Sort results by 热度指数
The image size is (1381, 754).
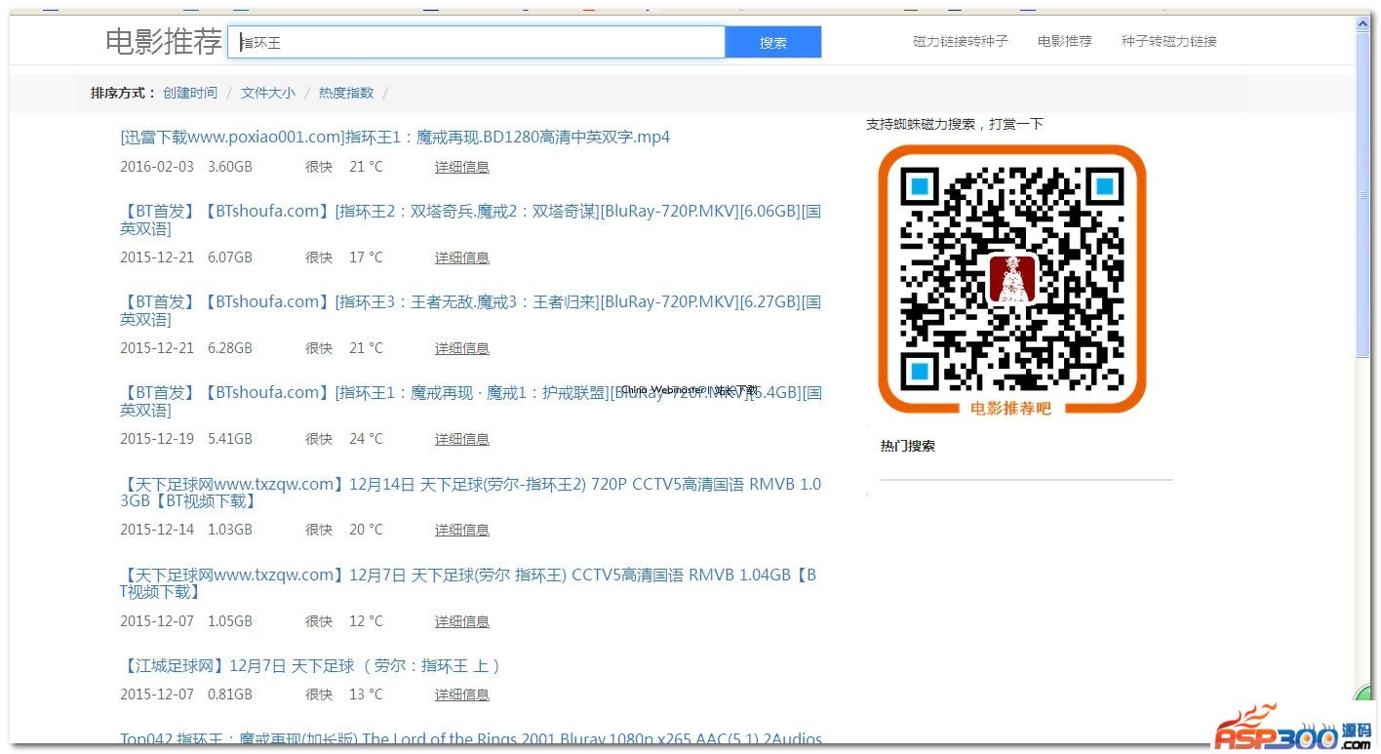point(346,93)
